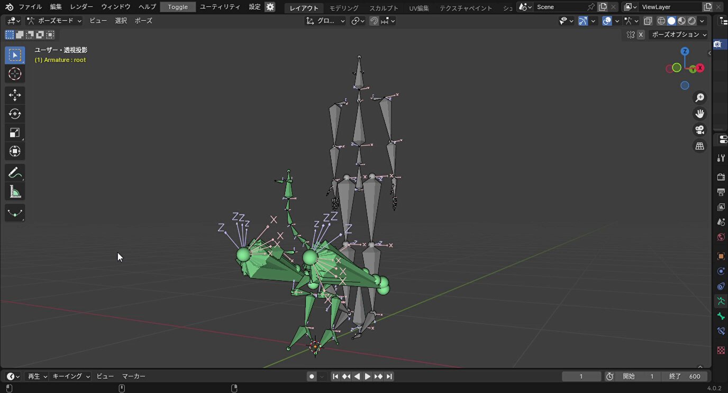Select the 3D Cursor tool
Image resolution: width=728 pixels, height=393 pixels.
click(x=15, y=74)
